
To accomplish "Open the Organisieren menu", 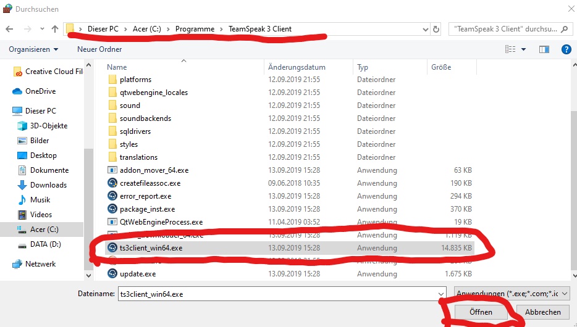I will (x=33, y=49).
